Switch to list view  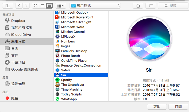pos(43,6)
